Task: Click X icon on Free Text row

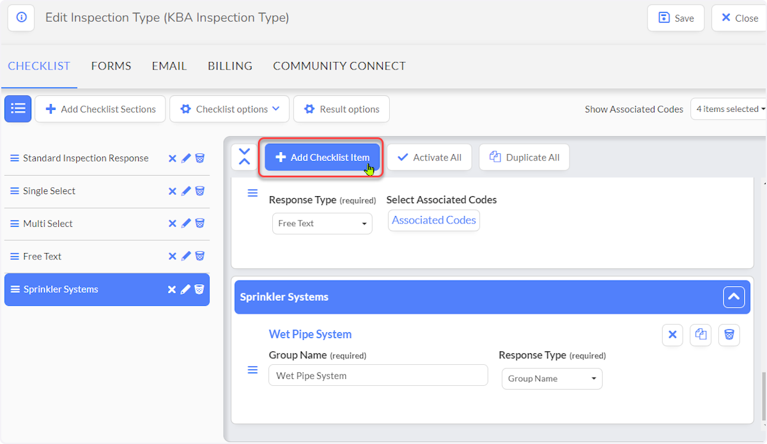Action: 172,256
